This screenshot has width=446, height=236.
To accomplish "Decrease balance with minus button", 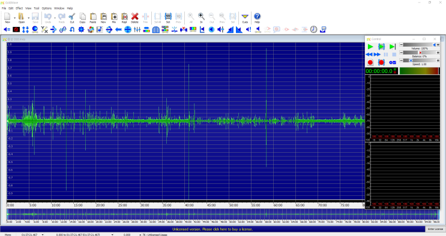I will 402,53.
